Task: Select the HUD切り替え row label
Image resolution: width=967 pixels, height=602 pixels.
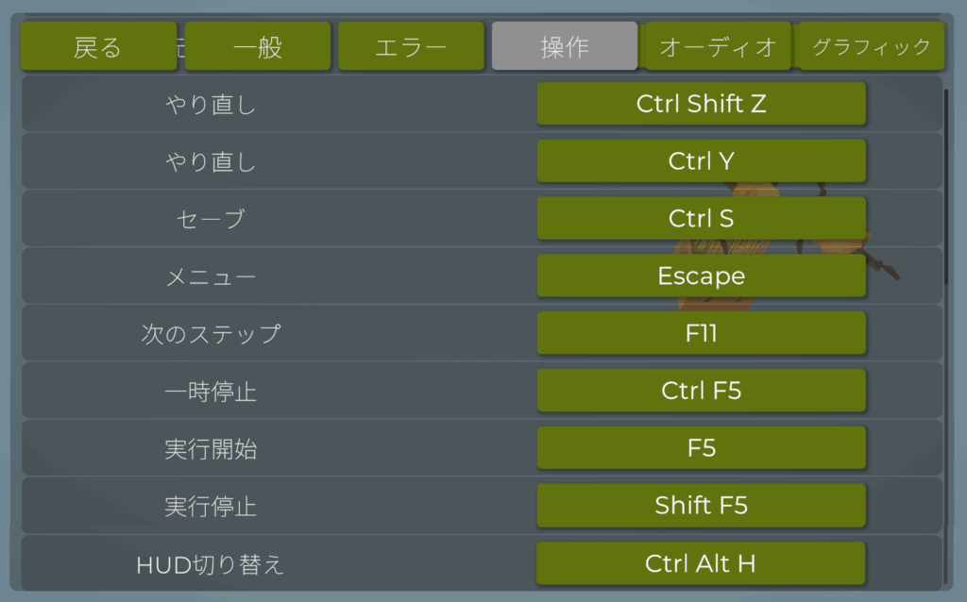Action: tap(211, 565)
